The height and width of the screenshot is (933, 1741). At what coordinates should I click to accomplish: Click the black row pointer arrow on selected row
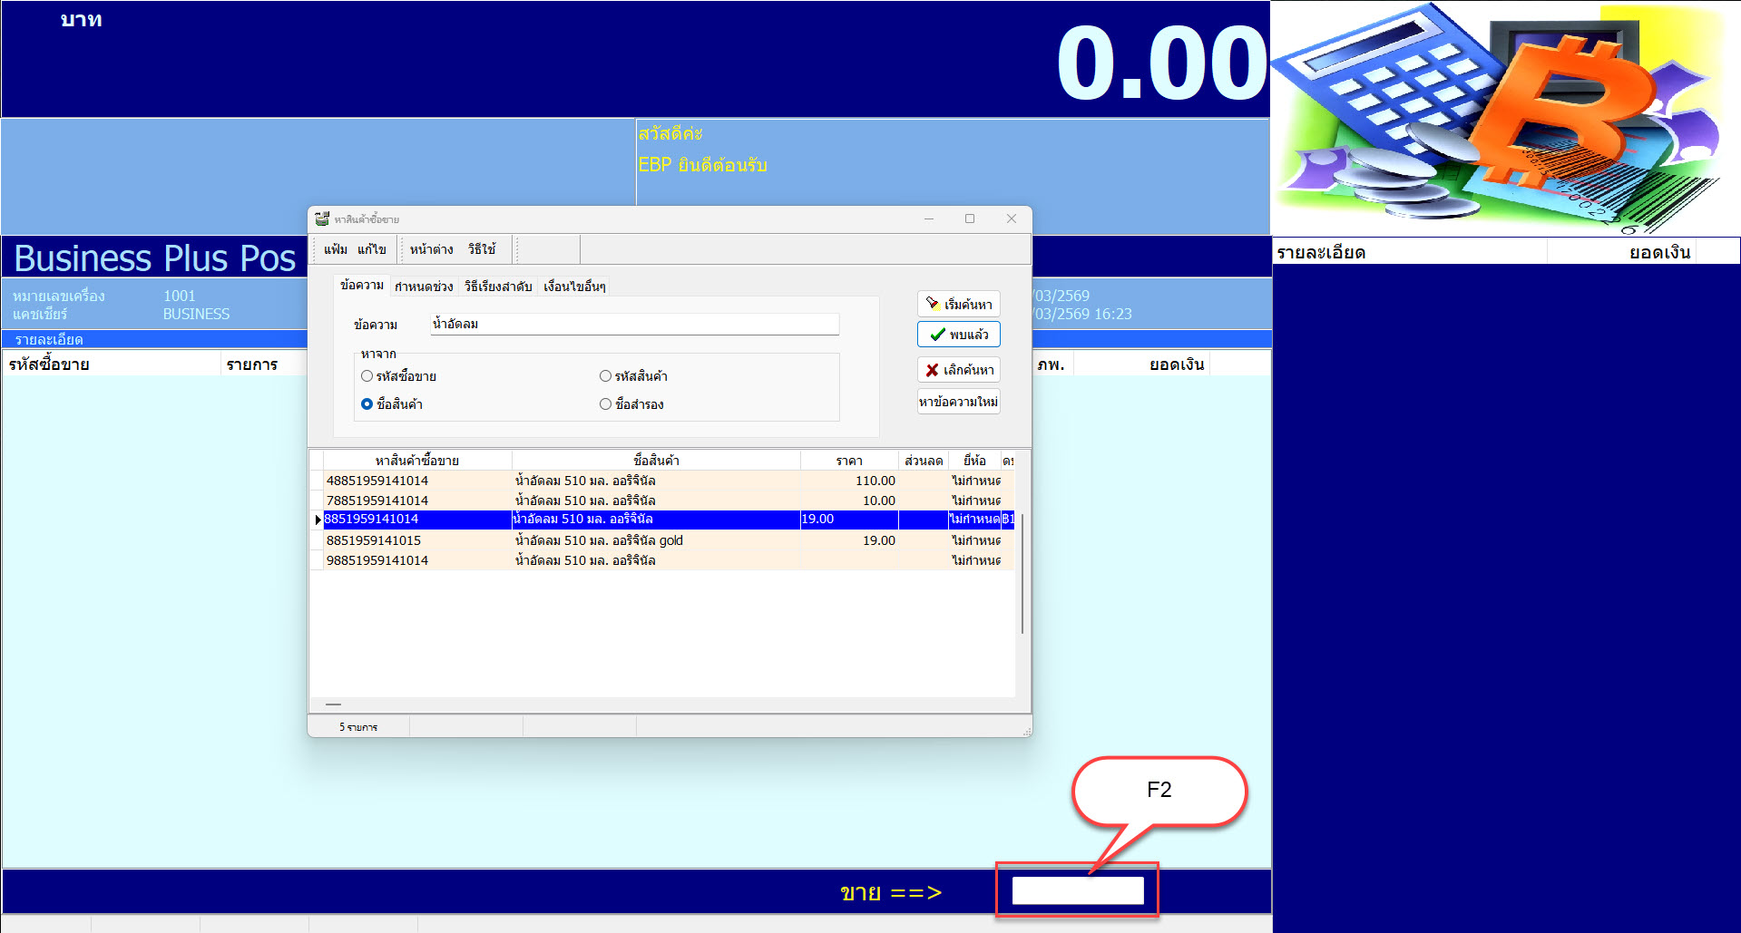click(x=318, y=520)
